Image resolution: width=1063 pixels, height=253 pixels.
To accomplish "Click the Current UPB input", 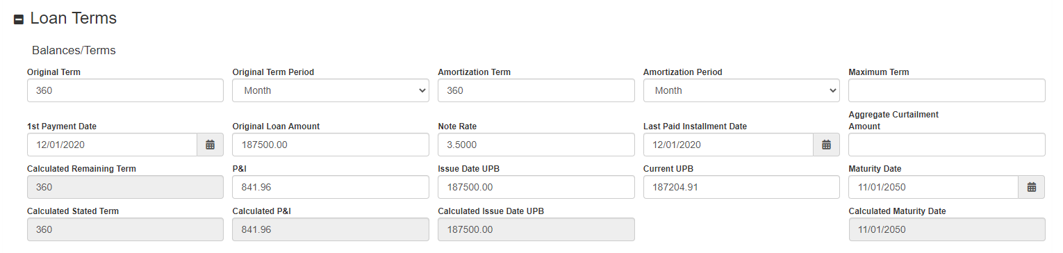I will (x=741, y=187).
